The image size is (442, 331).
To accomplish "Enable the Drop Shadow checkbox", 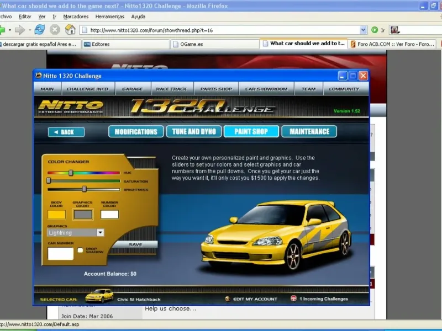I will pos(81,250).
